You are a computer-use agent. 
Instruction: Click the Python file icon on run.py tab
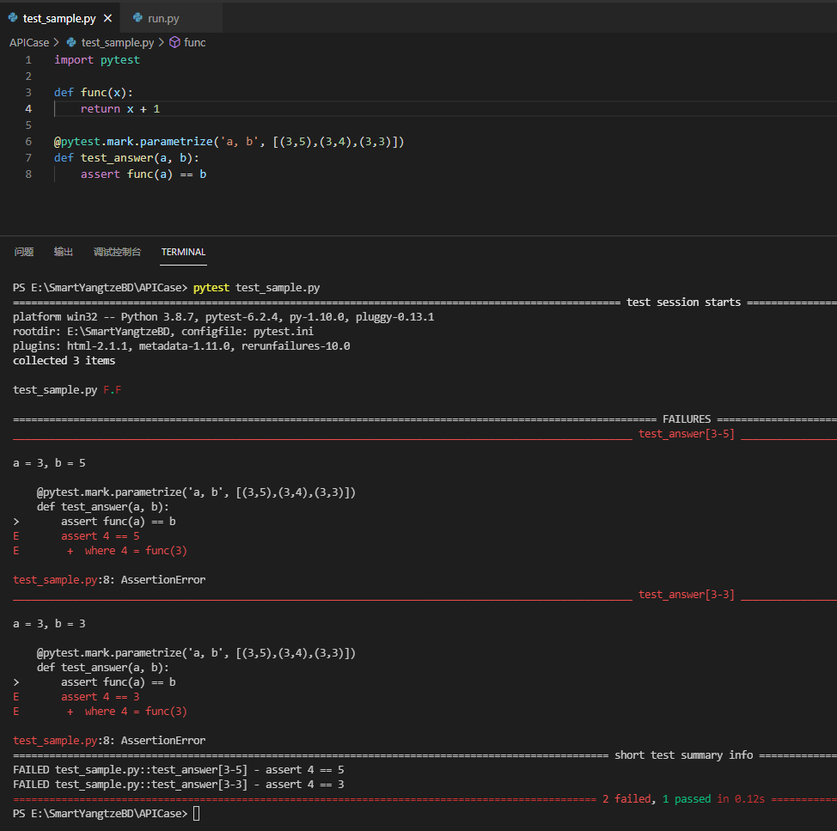coord(137,17)
